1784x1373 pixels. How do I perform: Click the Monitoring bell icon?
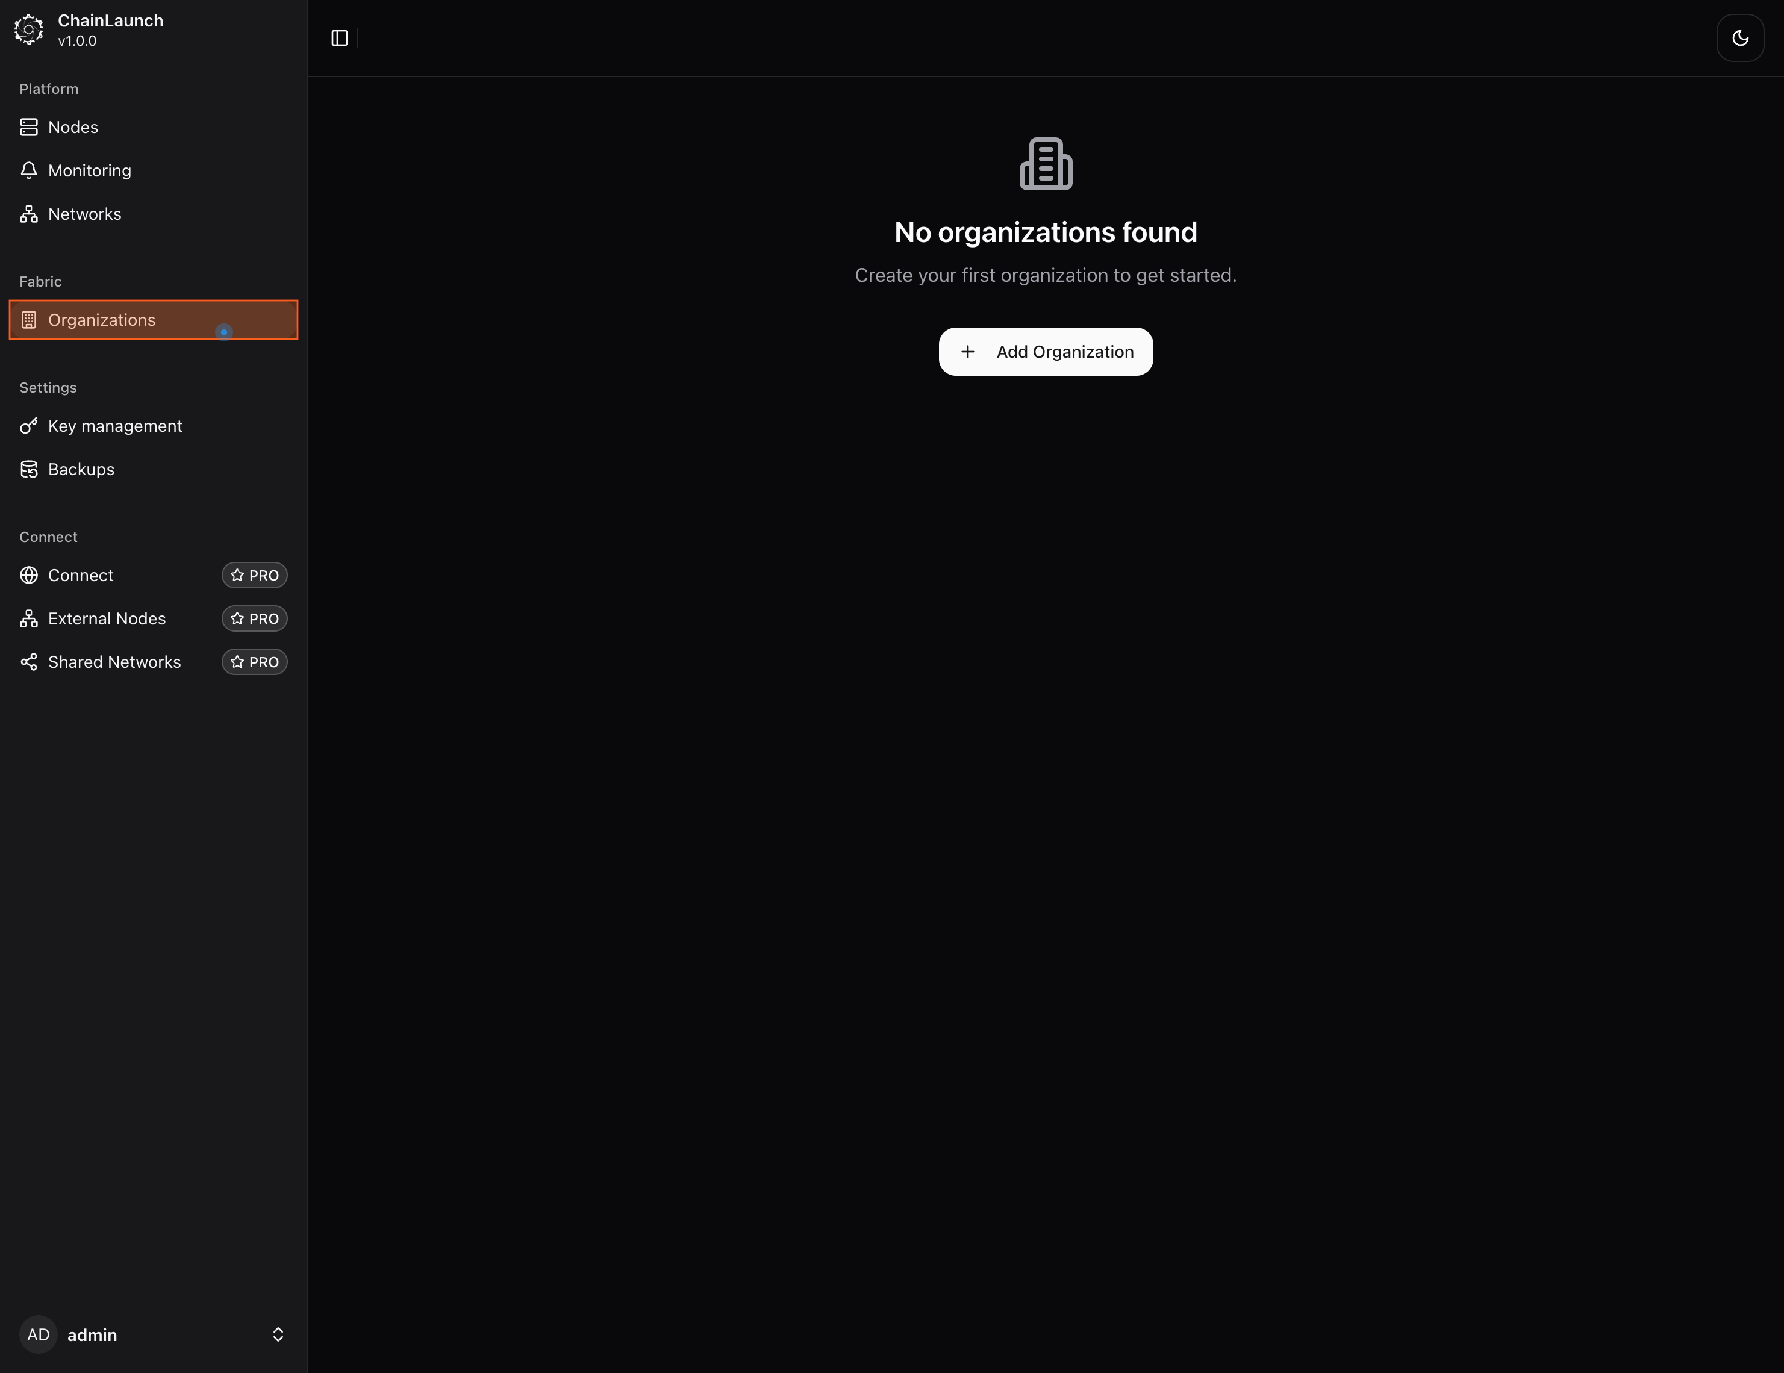(28, 170)
